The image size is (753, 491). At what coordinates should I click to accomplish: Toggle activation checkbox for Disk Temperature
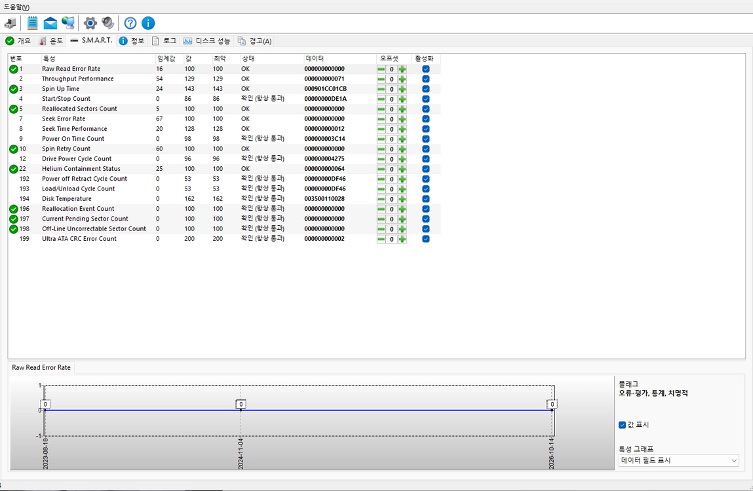point(426,199)
